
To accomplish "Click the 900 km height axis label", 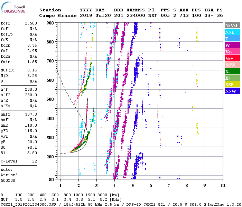I will [50, 23].
